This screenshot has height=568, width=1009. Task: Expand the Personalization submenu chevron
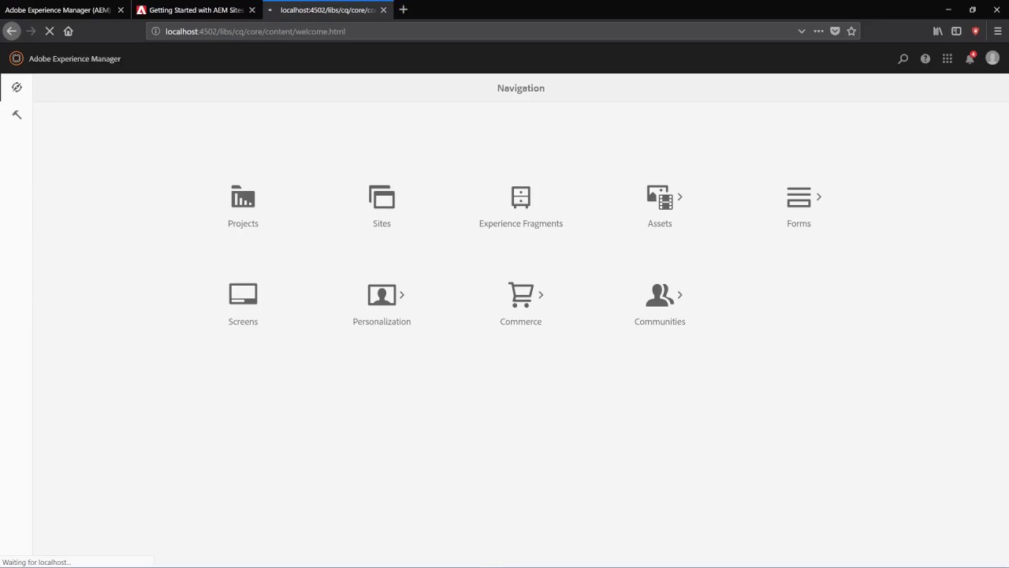click(x=401, y=295)
